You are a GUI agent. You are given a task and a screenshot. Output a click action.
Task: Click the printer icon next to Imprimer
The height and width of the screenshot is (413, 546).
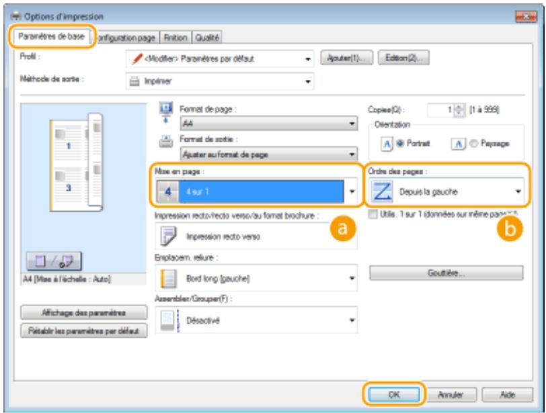[134, 81]
